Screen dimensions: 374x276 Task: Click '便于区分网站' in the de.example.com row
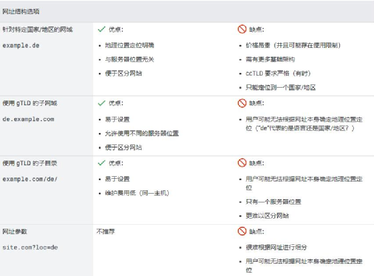(x=124, y=147)
